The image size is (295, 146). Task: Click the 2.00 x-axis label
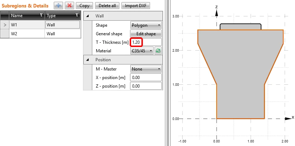click(285, 141)
